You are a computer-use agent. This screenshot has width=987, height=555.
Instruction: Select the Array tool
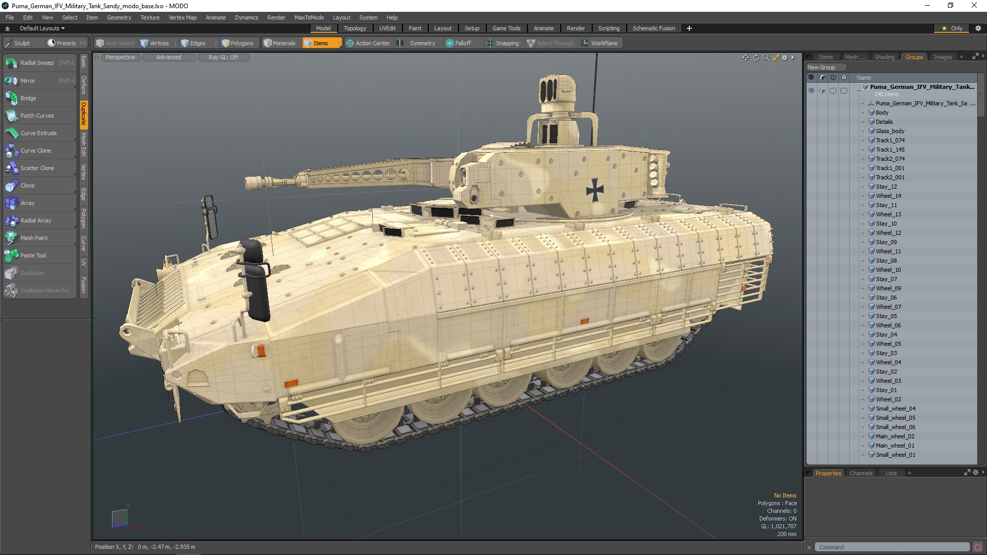pyautogui.click(x=40, y=203)
